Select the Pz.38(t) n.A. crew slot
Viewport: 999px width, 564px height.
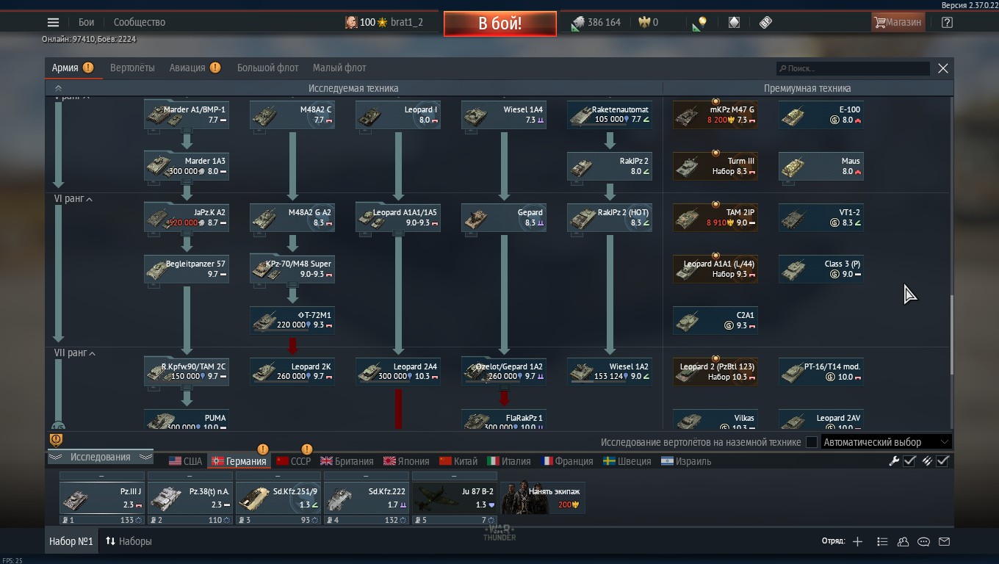coord(190,498)
